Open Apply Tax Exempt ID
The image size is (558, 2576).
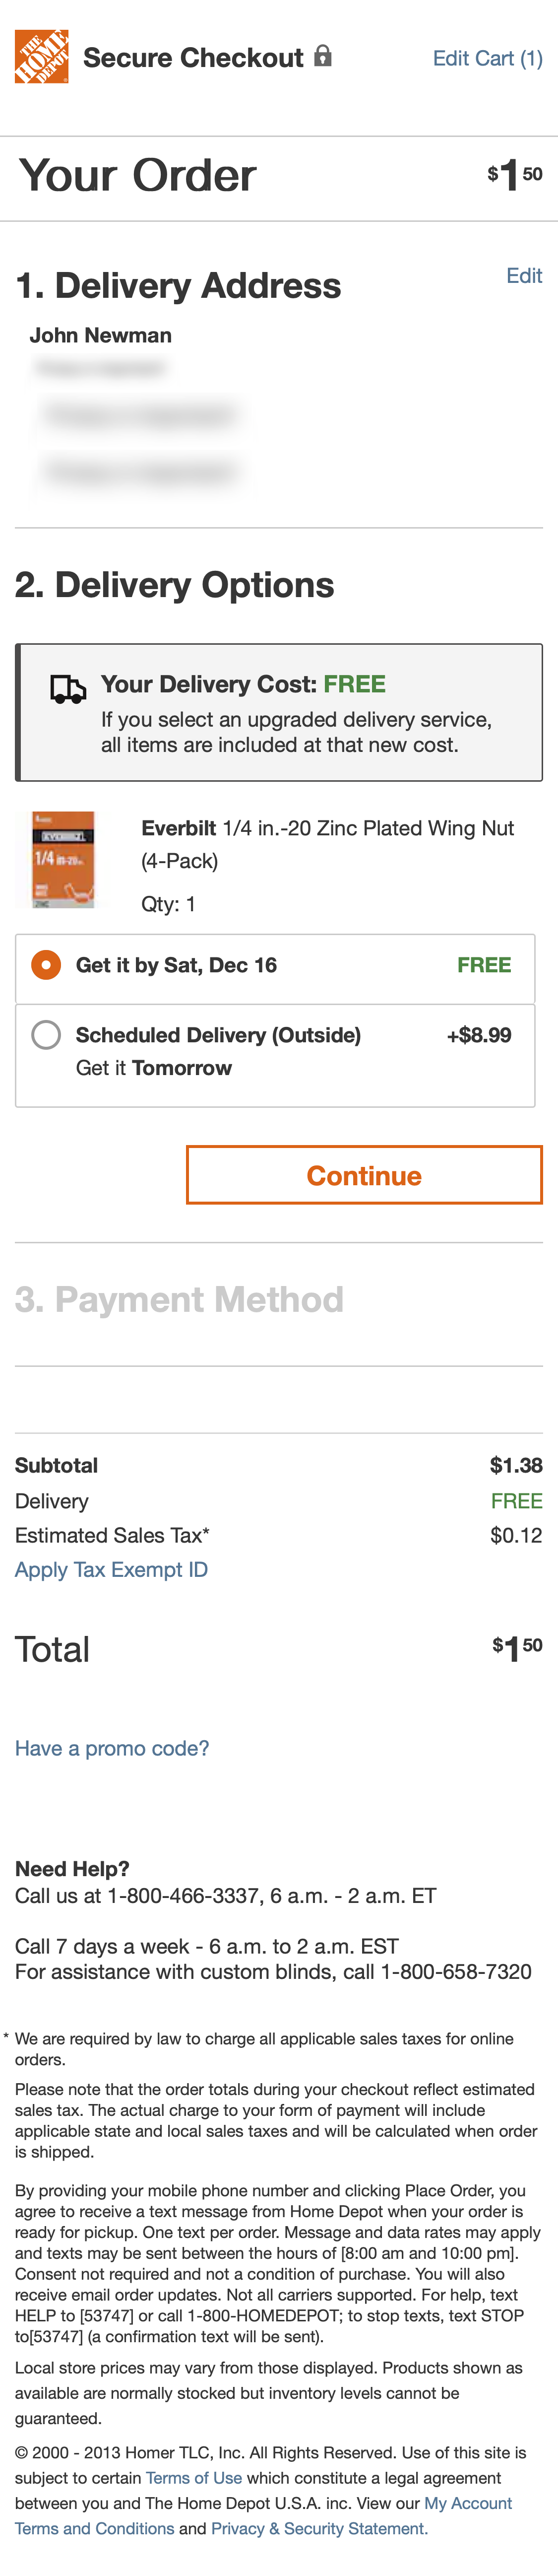pos(110,1570)
